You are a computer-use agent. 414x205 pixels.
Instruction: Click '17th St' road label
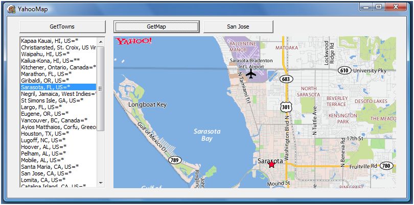pos(354,138)
